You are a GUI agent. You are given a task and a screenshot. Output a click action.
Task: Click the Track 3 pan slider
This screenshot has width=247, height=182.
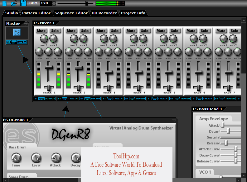point(109,87)
